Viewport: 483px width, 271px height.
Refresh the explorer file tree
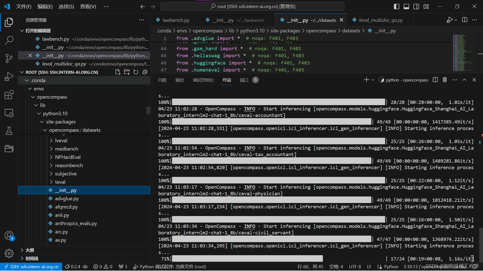pyautogui.click(x=136, y=72)
